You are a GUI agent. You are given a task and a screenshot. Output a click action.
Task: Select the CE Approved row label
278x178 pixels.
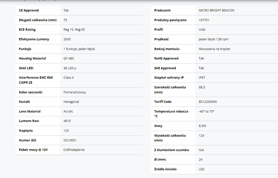pyautogui.click(x=29, y=10)
